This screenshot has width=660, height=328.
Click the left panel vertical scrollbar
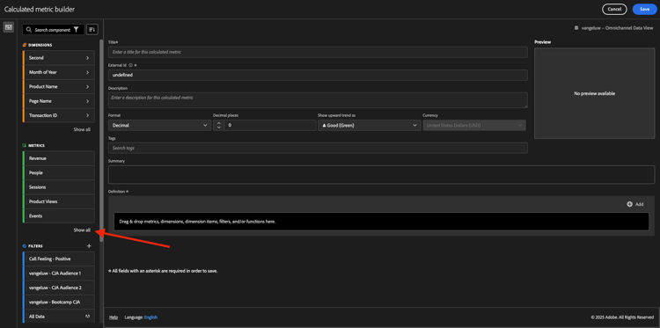coord(101,141)
